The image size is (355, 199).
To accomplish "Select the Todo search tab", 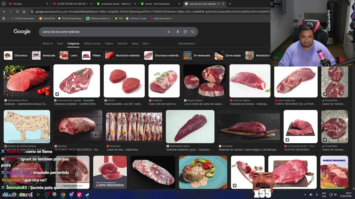I will point(60,43).
